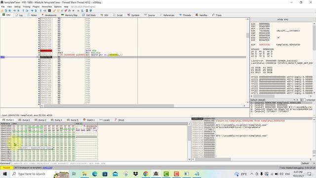Switch to the Breakpoints tab
Viewport: 316px width, 178px height.
pyautogui.click(x=49, y=15)
